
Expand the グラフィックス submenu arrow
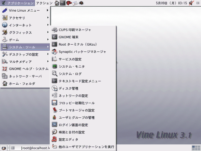pyautogui.click(x=47, y=32)
